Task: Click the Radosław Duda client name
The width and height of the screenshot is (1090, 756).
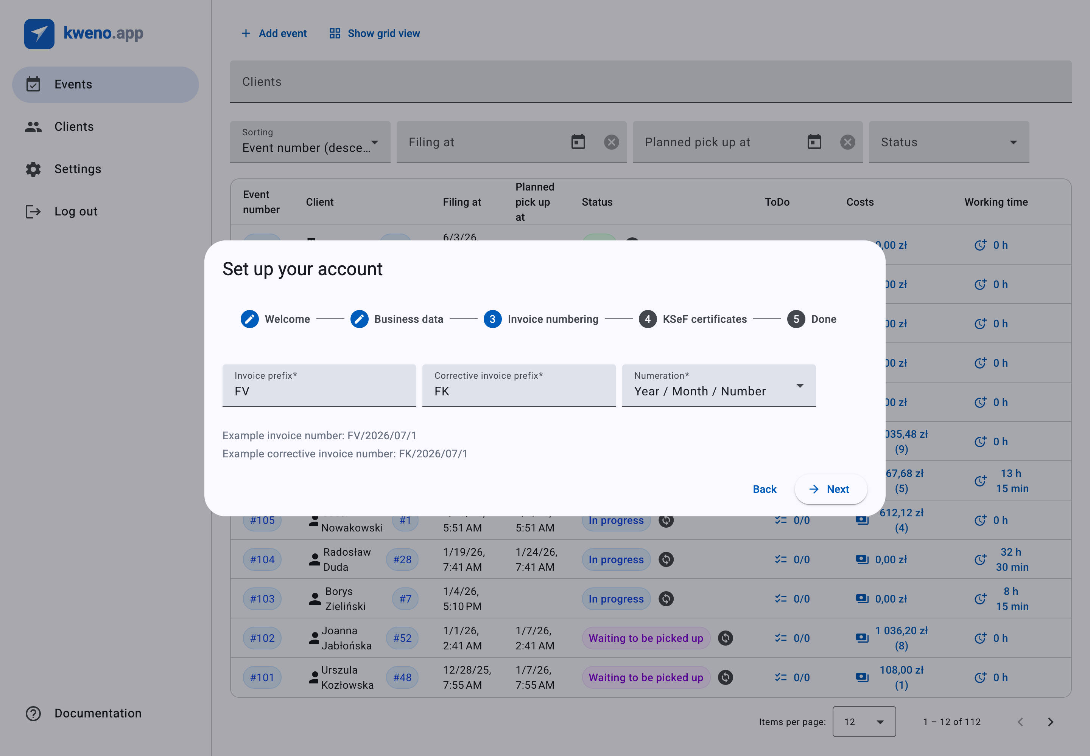Action: [347, 559]
